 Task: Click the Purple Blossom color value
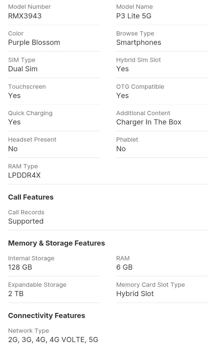pos(34,42)
